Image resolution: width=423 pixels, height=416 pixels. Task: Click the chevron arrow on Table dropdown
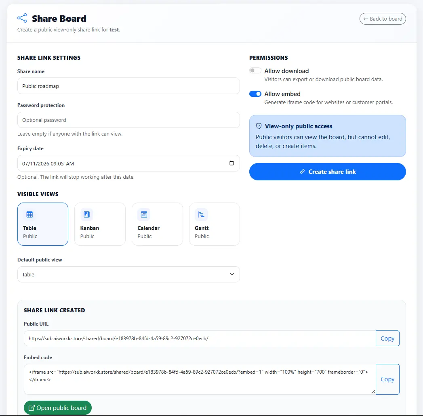coord(232,274)
